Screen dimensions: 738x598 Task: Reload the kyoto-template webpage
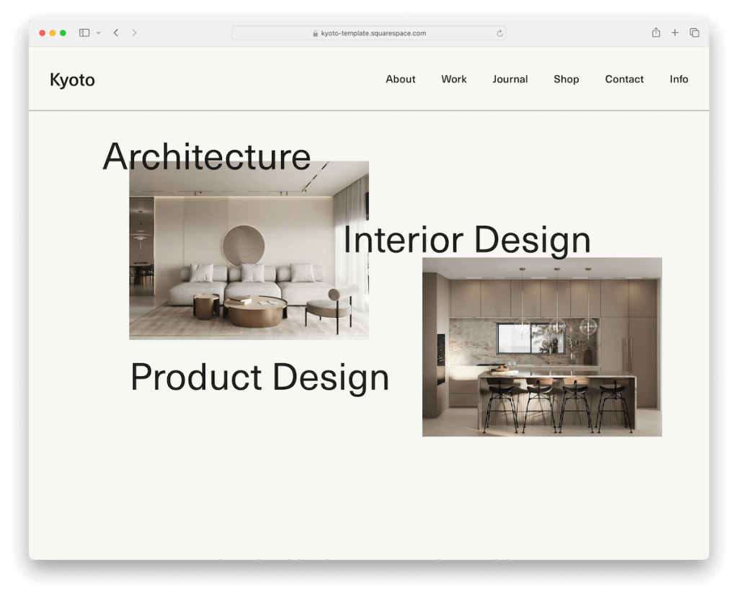pyautogui.click(x=499, y=32)
